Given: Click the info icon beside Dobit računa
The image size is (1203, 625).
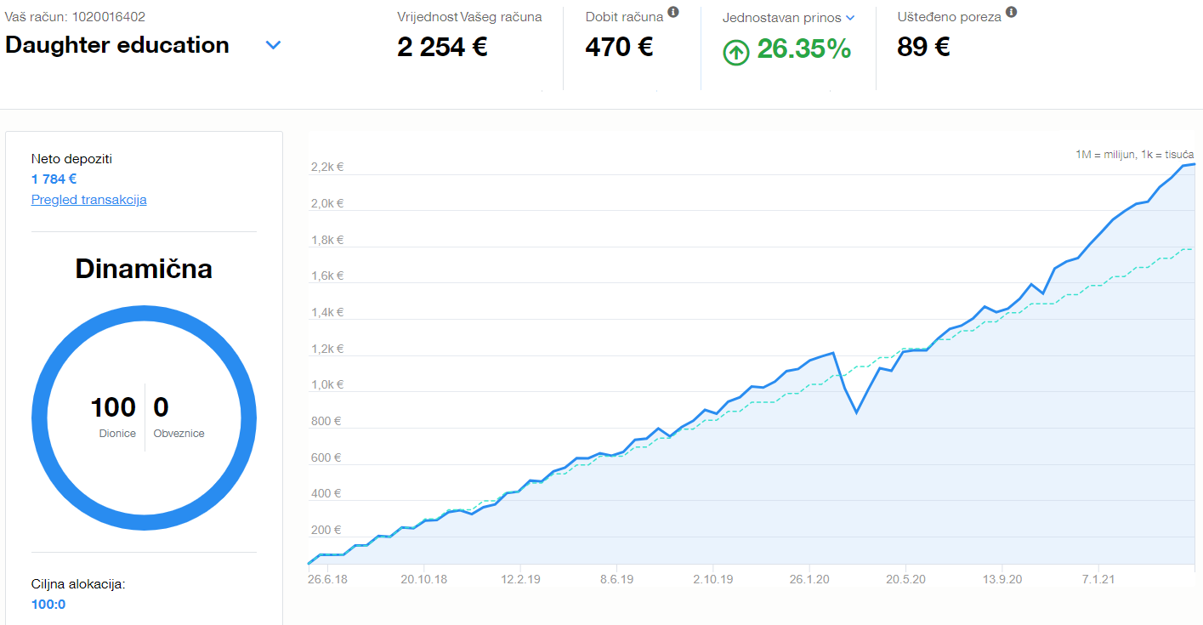Looking at the screenshot, I should coord(673,12).
